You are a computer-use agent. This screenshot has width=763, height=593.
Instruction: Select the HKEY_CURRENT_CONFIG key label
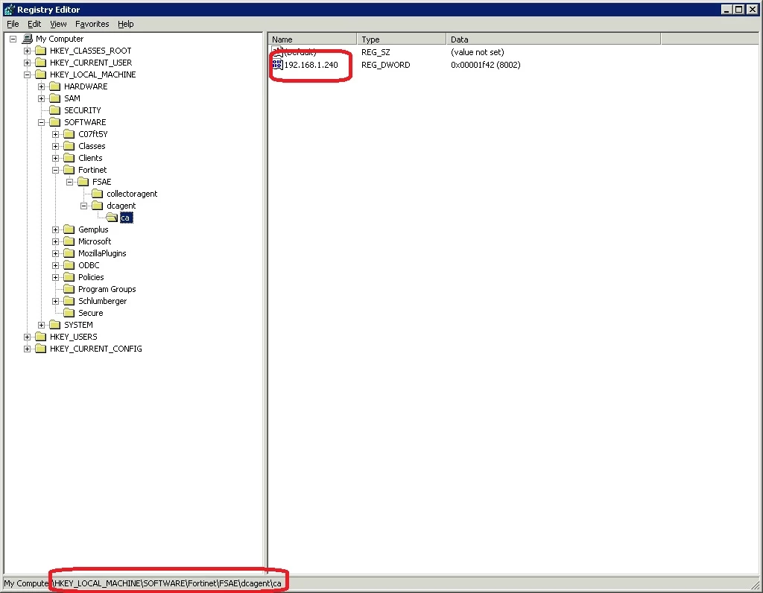click(96, 349)
